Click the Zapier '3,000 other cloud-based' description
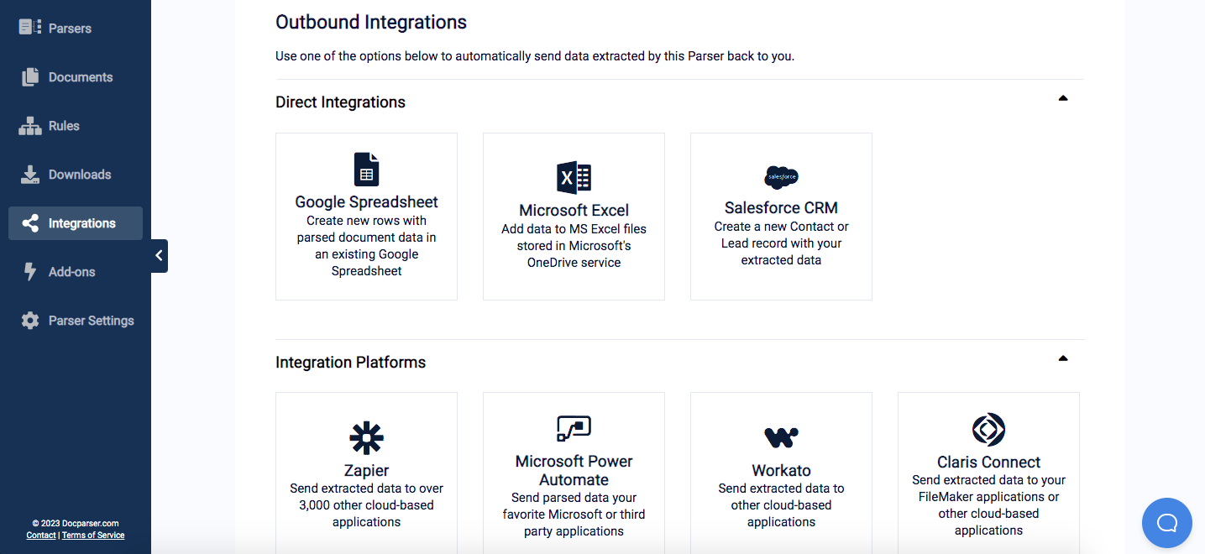The height and width of the screenshot is (554, 1205). [x=366, y=505]
